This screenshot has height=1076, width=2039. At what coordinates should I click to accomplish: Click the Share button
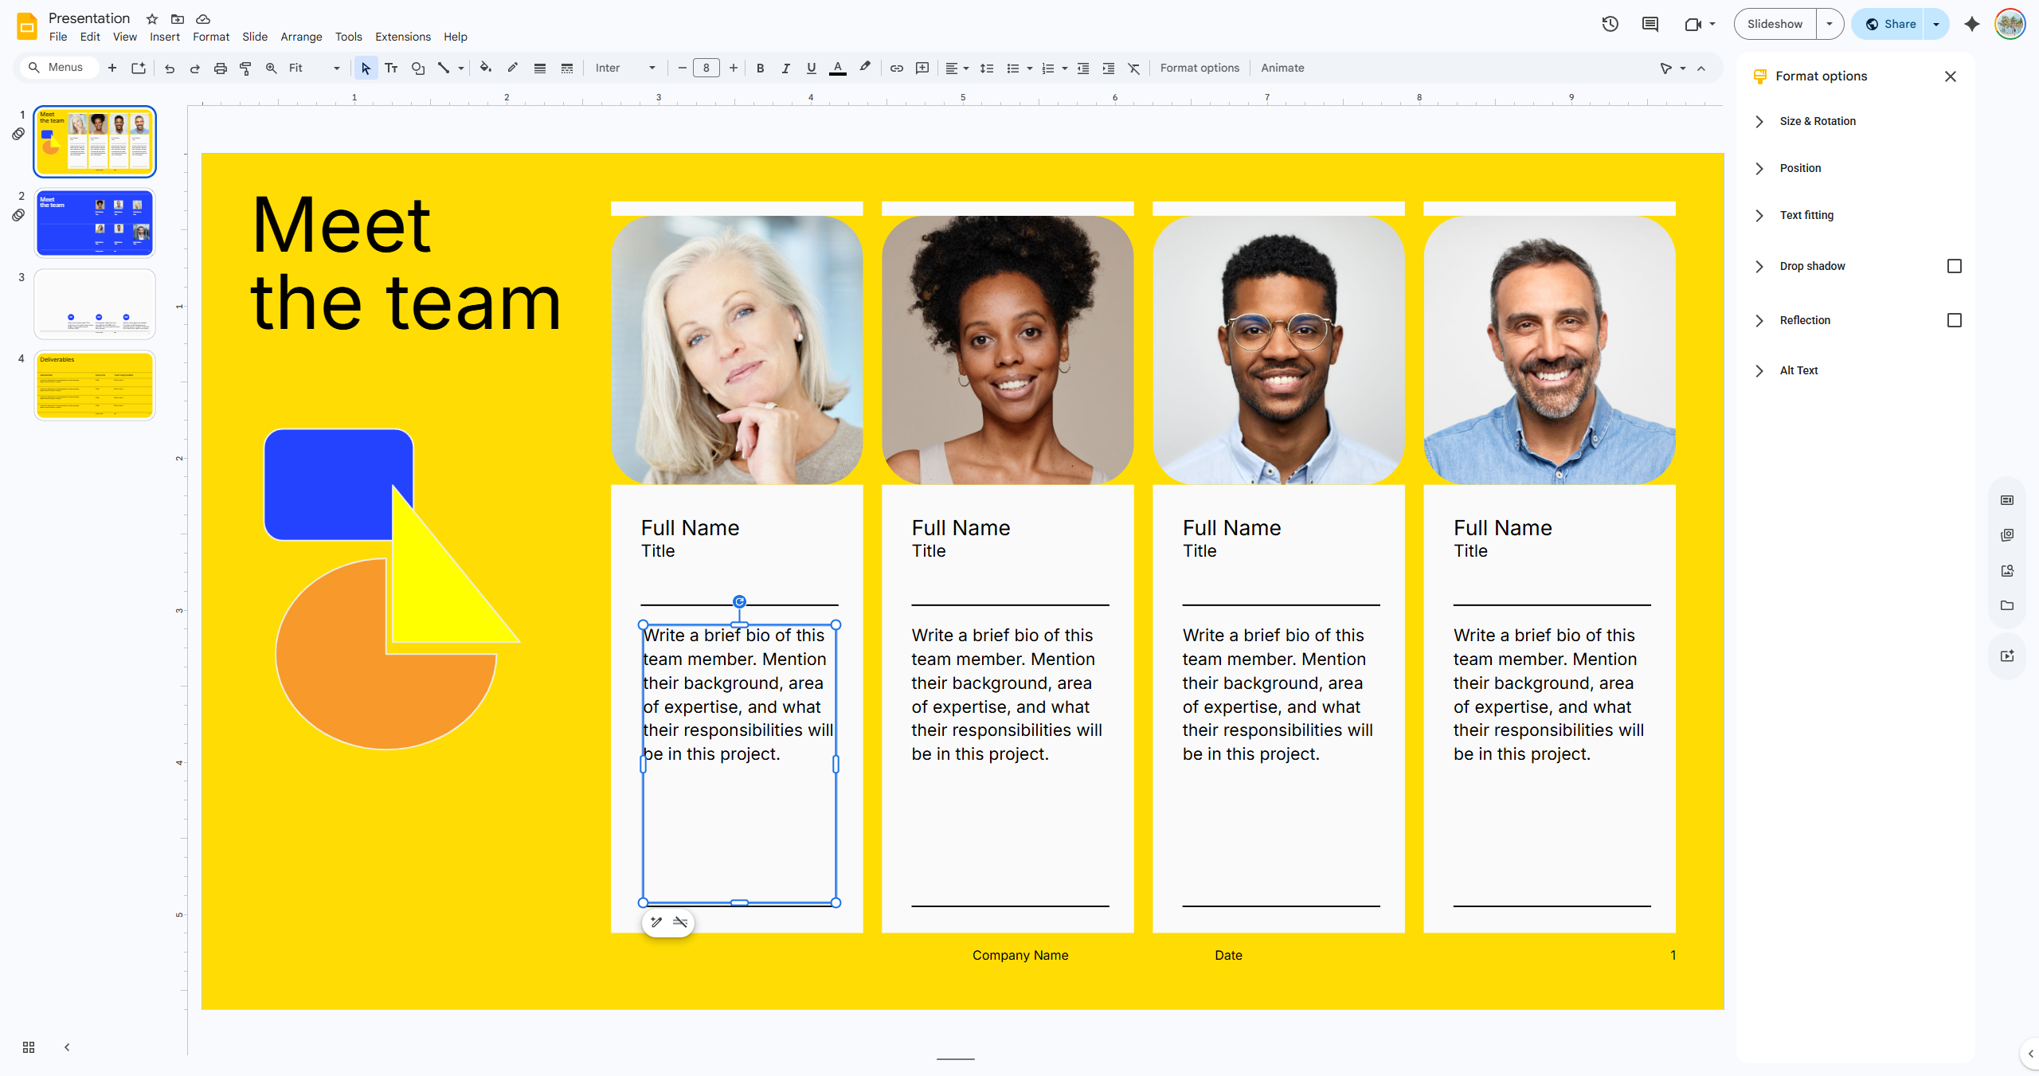pyautogui.click(x=1888, y=24)
